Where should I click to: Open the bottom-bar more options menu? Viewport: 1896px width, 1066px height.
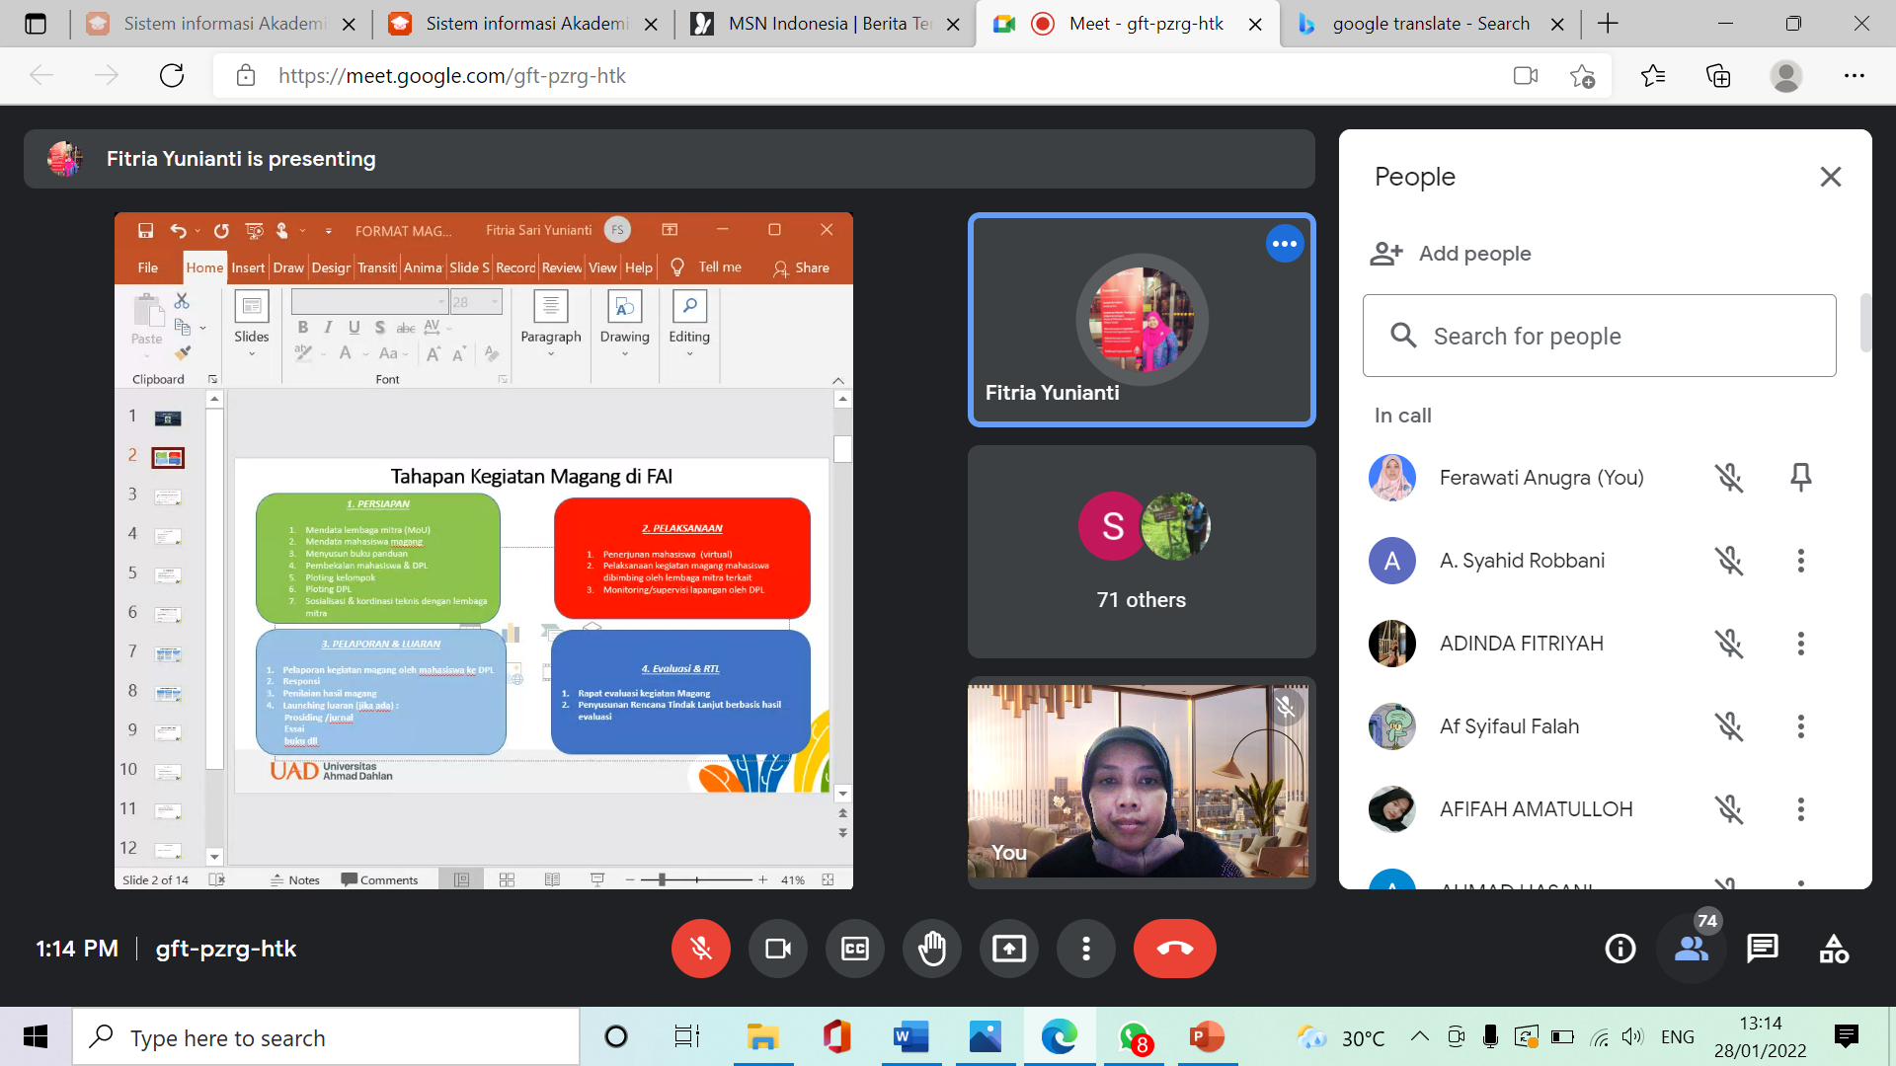[x=1085, y=949]
